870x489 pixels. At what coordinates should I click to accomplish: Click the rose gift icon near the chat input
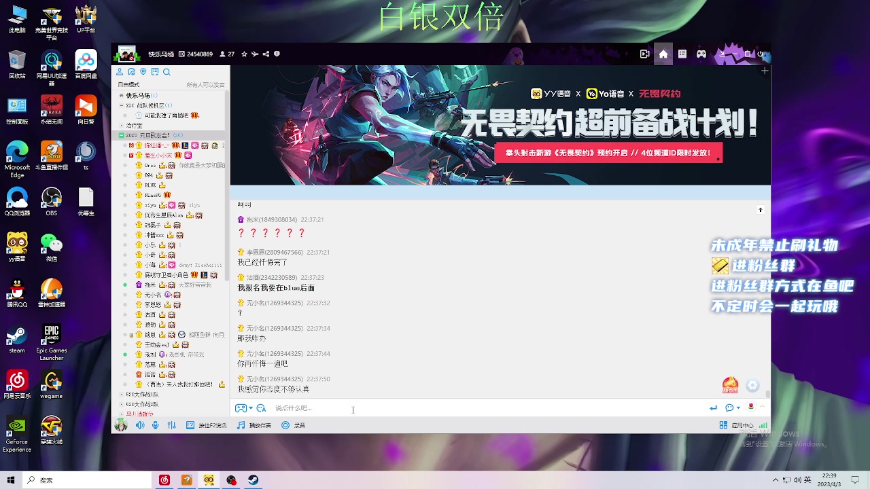click(750, 406)
